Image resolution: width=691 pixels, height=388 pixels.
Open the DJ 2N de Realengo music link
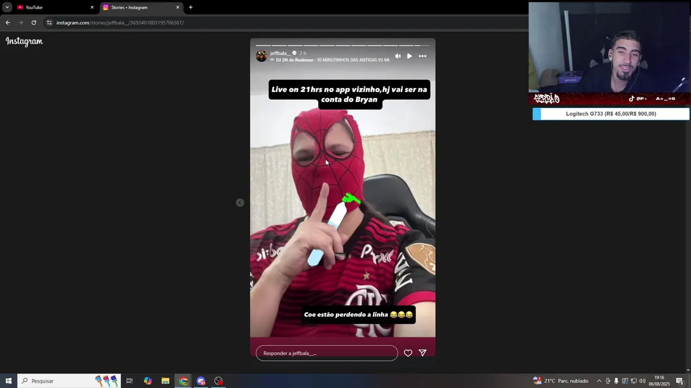point(333,60)
